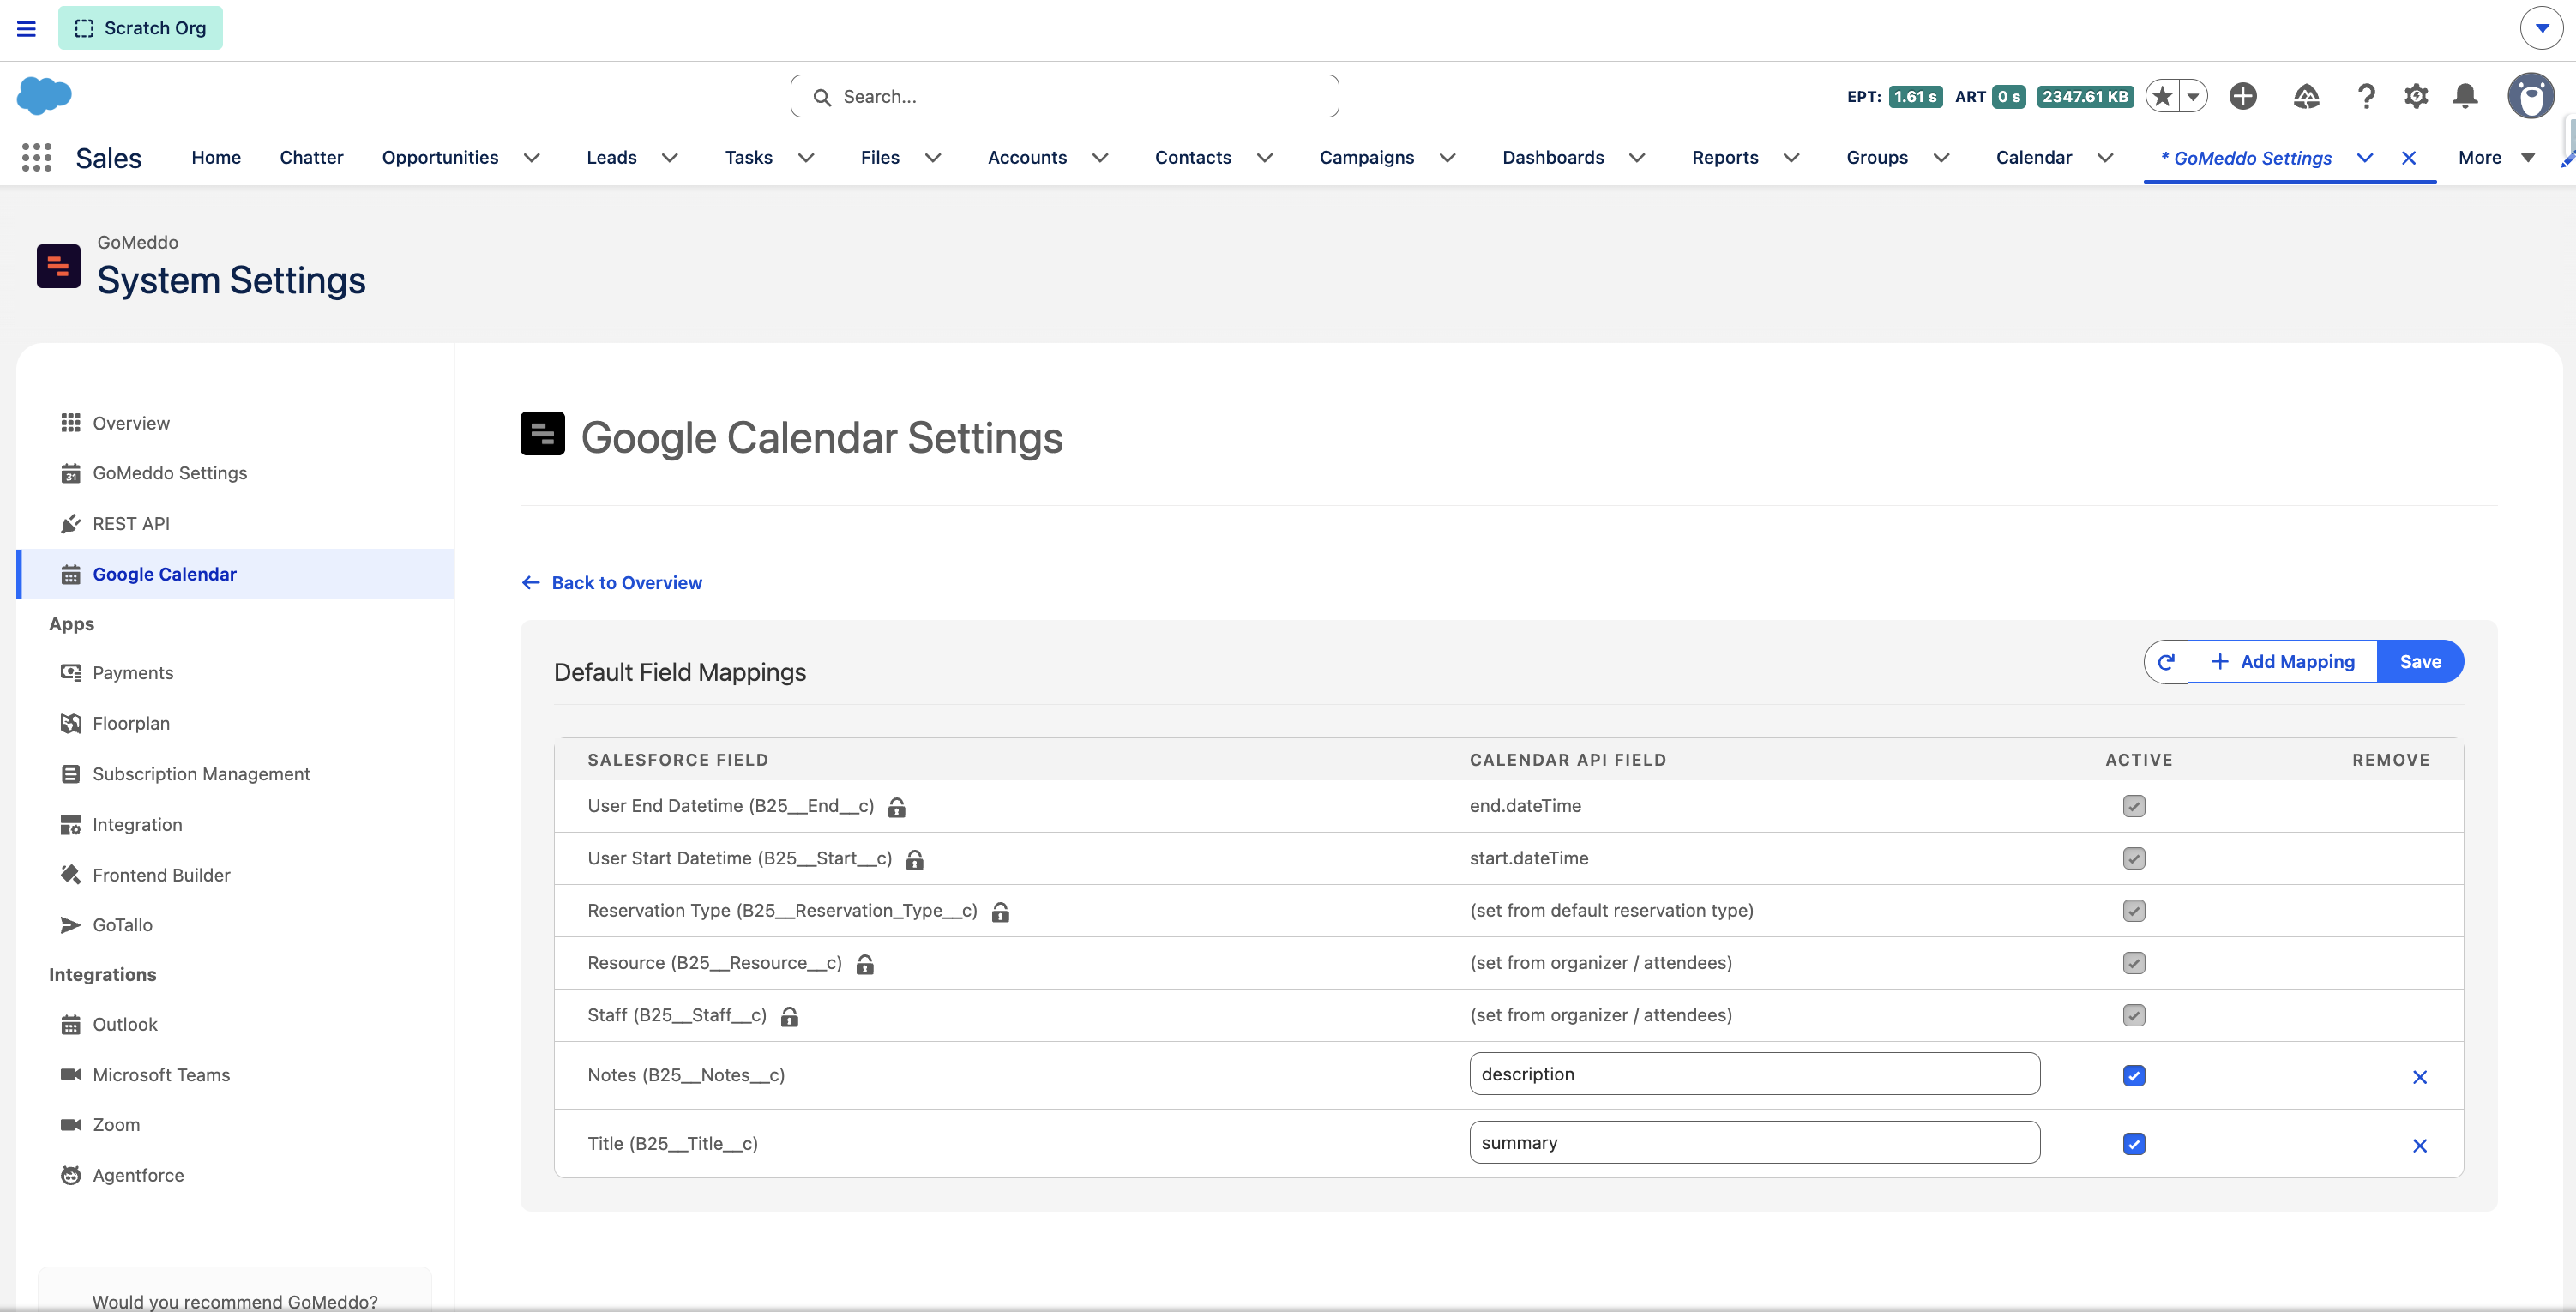The width and height of the screenshot is (2576, 1312).
Task: Open GoMeddo Settings in the sidebar
Action: [x=169, y=473]
